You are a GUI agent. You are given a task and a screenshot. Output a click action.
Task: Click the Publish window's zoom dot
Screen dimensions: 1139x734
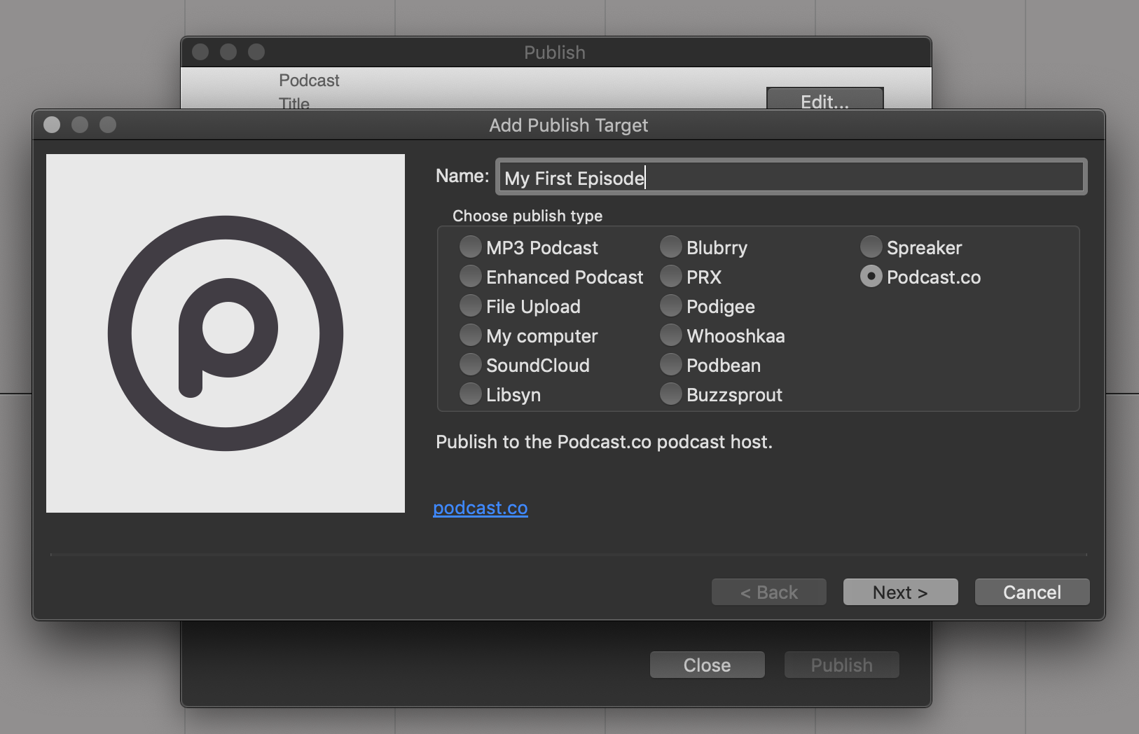pyautogui.click(x=256, y=52)
